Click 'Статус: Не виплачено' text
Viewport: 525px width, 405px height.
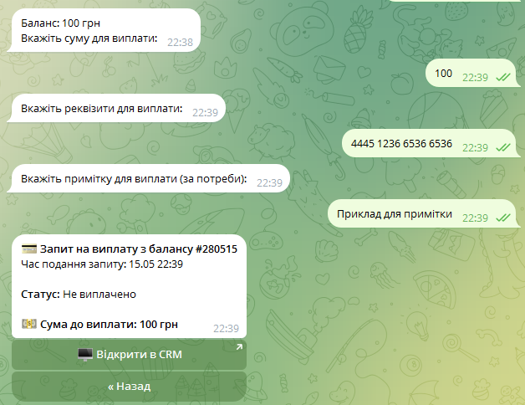click(79, 294)
